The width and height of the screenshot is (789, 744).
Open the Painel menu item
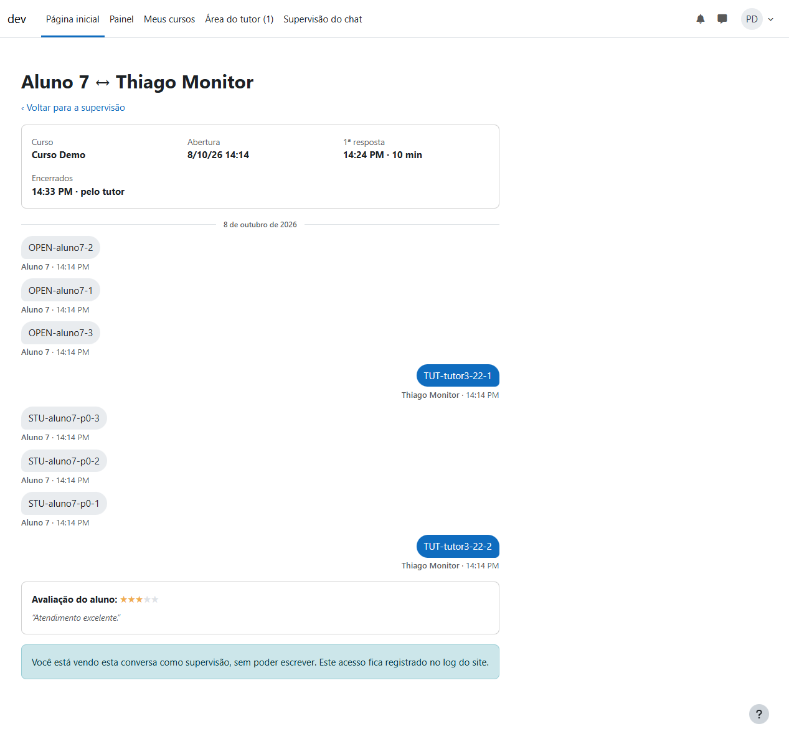click(x=121, y=19)
